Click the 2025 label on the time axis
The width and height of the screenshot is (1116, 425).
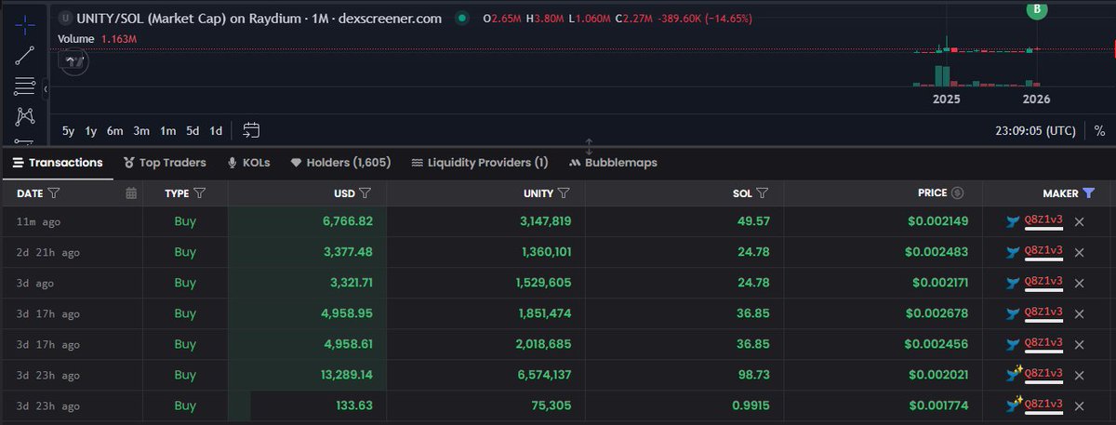tap(947, 99)
